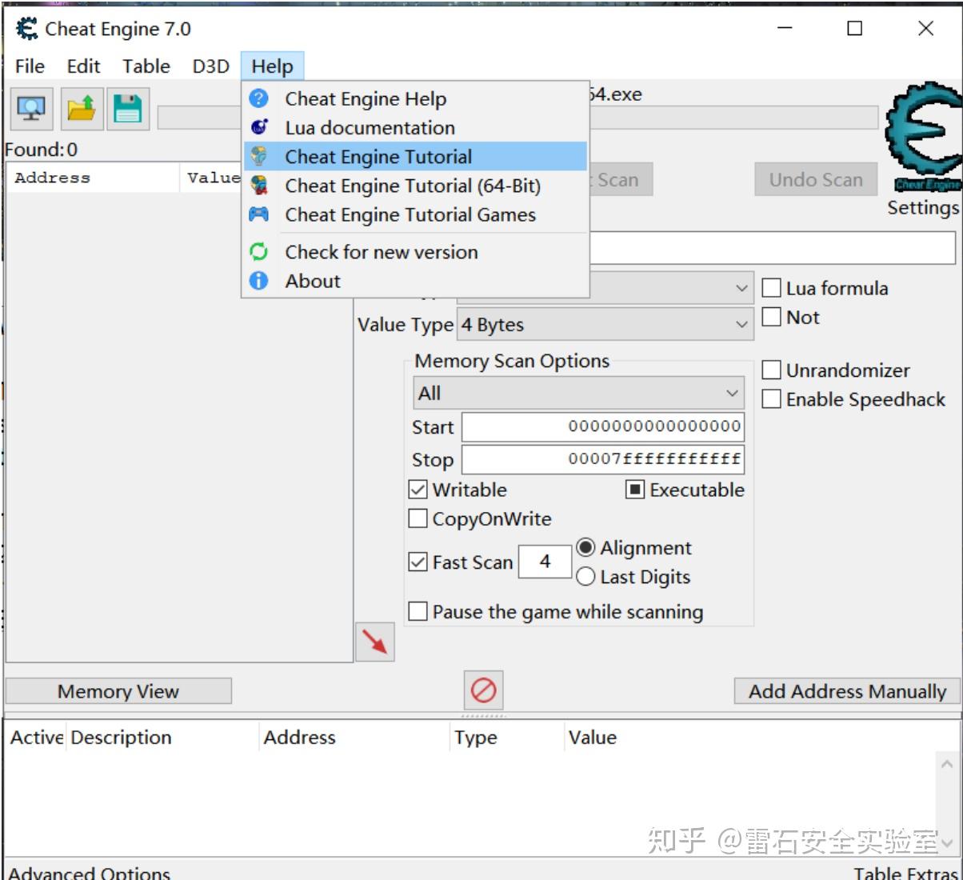Click the Address column header in results
Screen dimensions: 963x880
point(93,178)
